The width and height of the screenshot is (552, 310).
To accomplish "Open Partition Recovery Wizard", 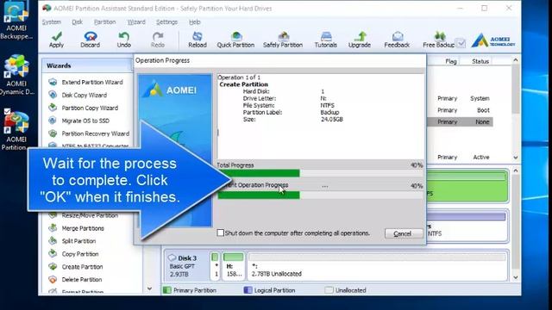I will click(96, 133).
